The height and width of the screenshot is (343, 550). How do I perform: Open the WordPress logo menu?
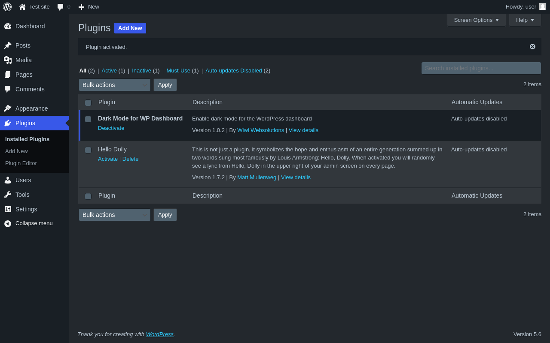pyautogui.click(x=7, y=7)
